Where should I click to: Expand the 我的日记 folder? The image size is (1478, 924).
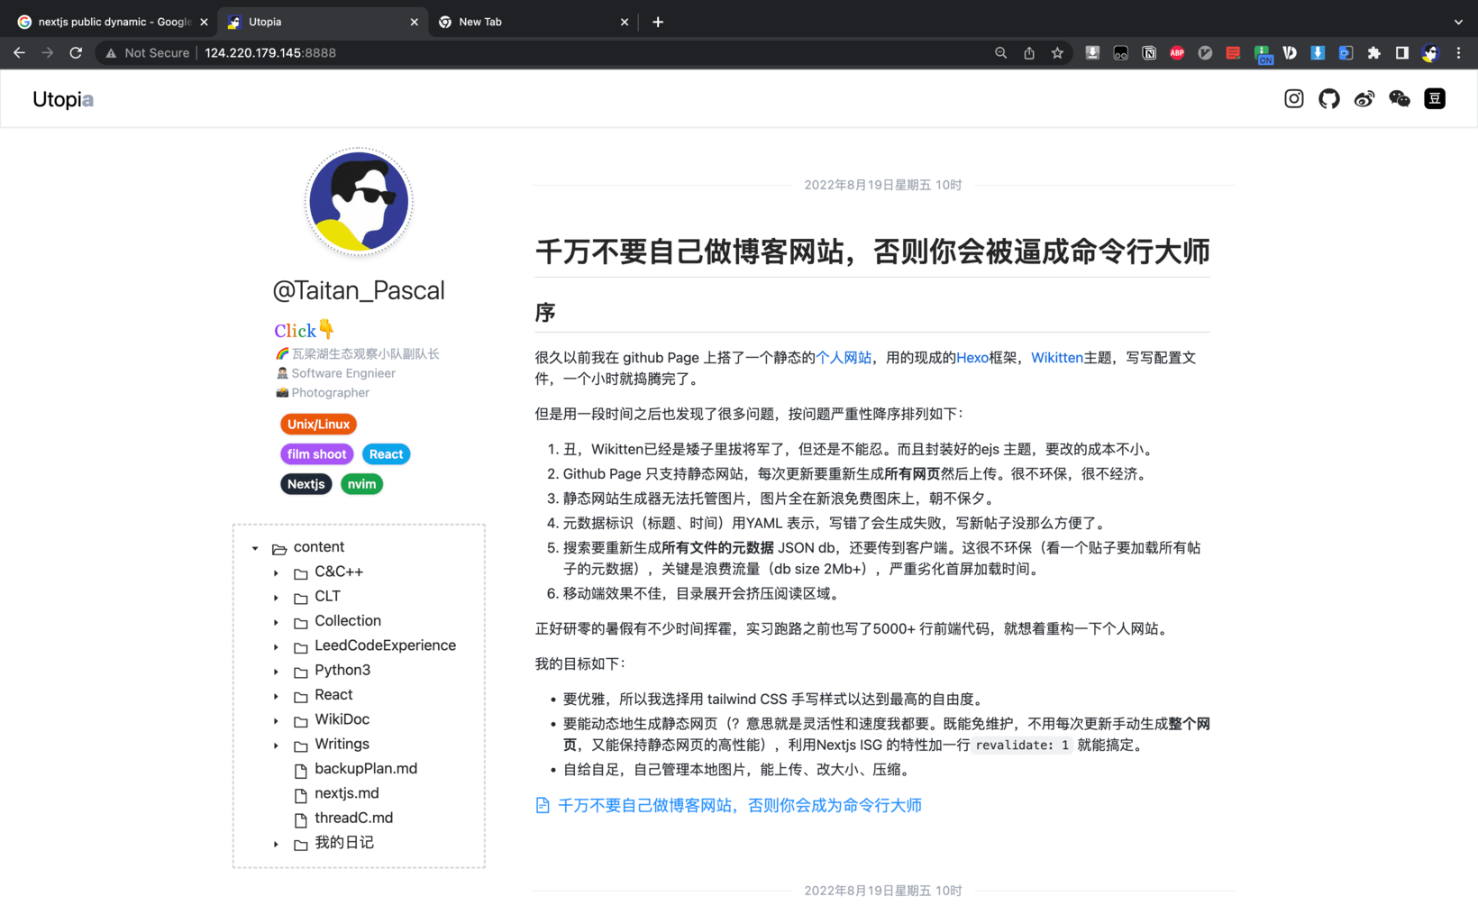point(276,844)
